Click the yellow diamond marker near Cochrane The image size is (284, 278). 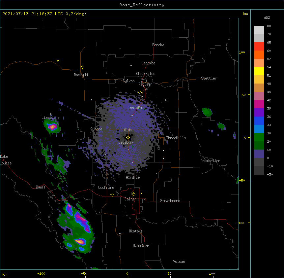(x=112, y=195)
